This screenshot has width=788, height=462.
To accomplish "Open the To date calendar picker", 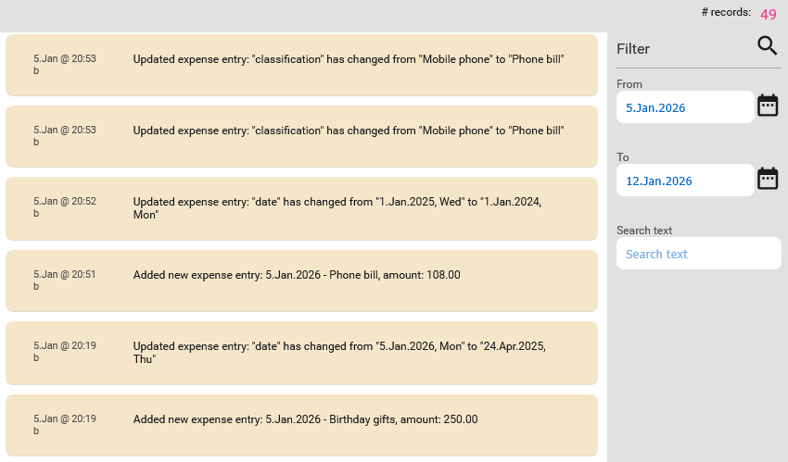I will pos(768,179).
